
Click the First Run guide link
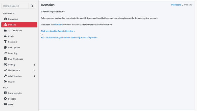point(58,25)
